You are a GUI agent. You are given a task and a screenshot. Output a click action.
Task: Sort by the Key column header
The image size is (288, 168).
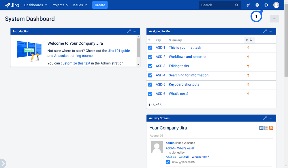[x=158, y=40]
